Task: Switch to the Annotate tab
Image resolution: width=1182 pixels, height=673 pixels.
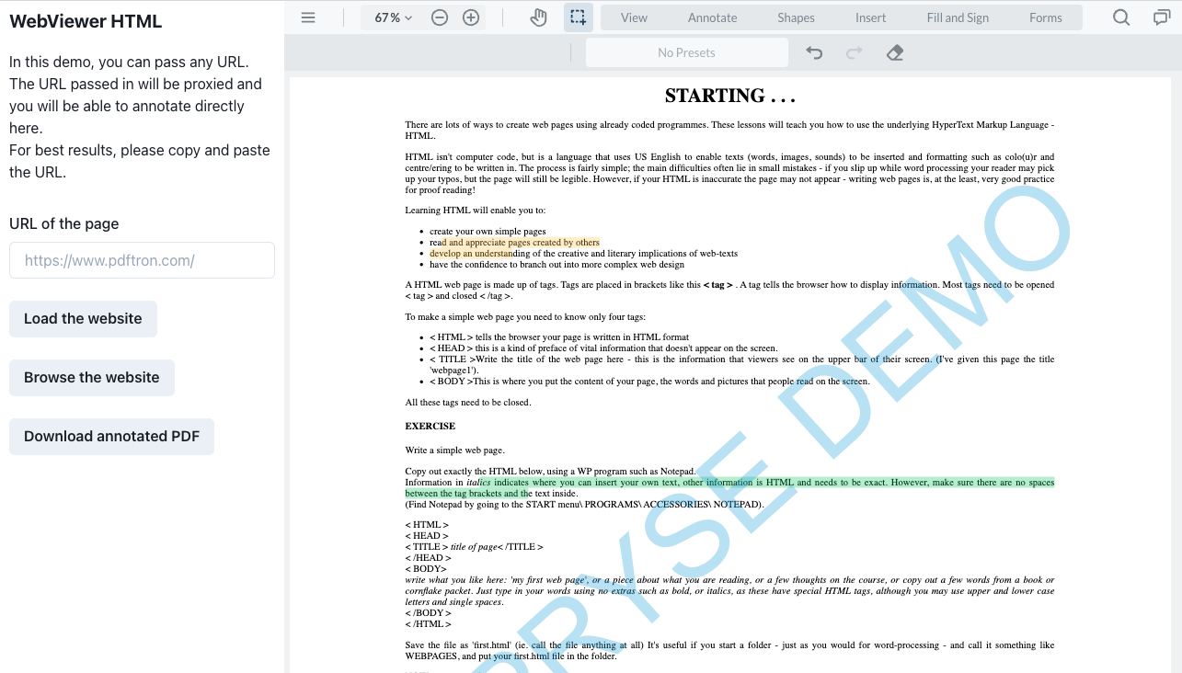Action: 713,17
